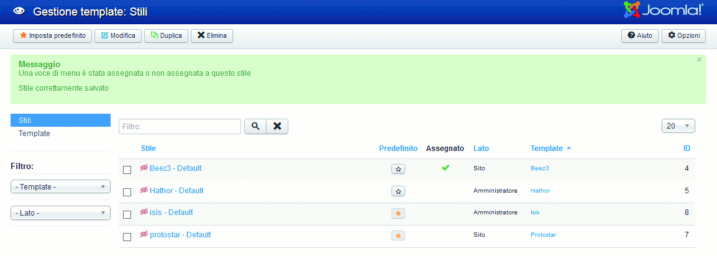Set Hathor as default via star icon
Screen dimensions: 717x256
pyautogui.click(x=398, y=191)
